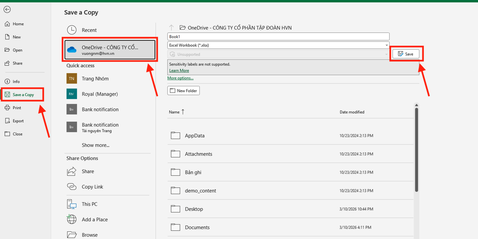478x239 pixels.
Task: Select This PC as save location
Action: coord(89,204)
